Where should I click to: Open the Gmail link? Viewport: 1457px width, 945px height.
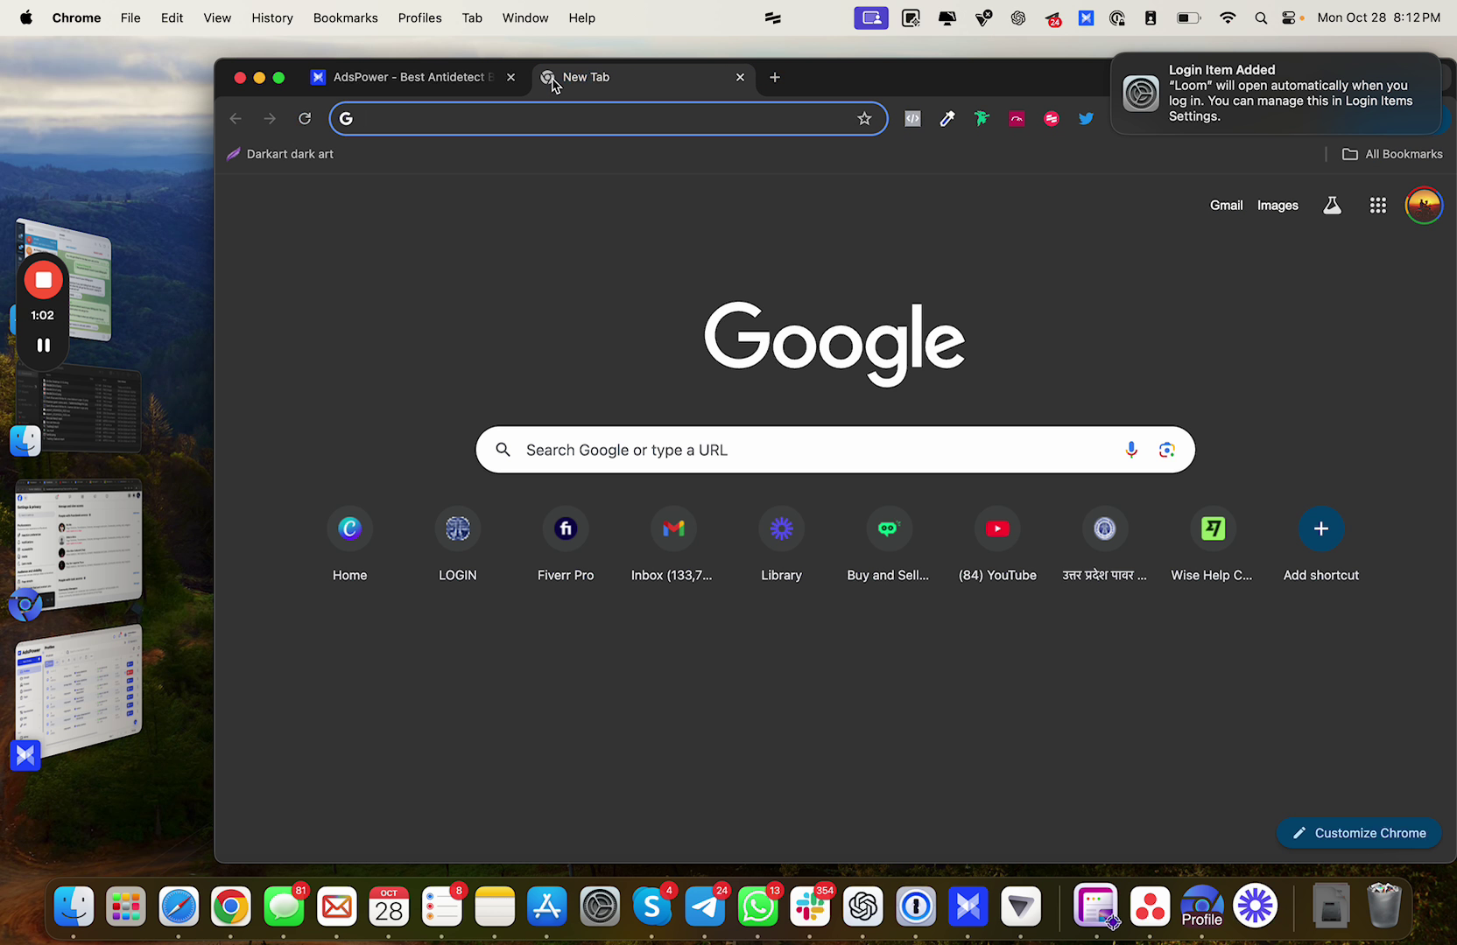[x=1226, y=206]
